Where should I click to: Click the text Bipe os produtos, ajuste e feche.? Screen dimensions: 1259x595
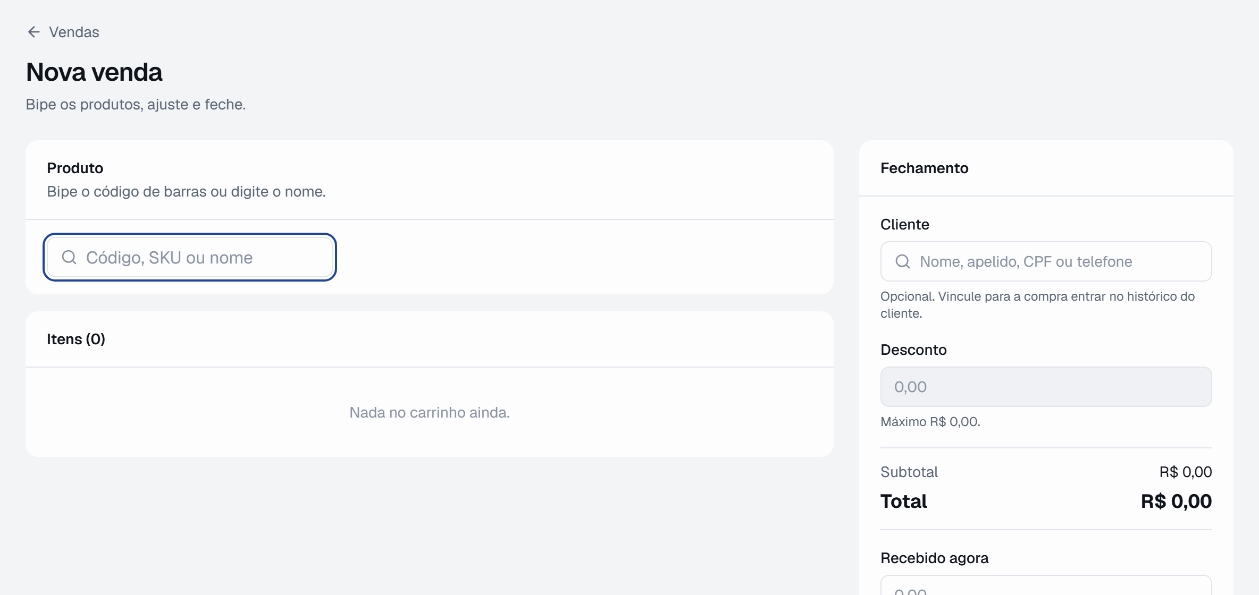[136, 105]
